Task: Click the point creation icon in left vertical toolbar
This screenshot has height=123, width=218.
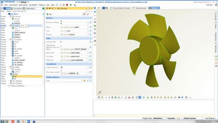Action: click(95, 16)
